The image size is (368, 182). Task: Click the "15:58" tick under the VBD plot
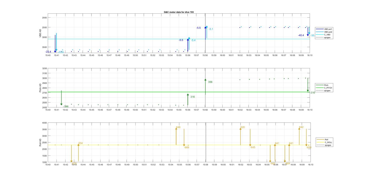[205, 55]
